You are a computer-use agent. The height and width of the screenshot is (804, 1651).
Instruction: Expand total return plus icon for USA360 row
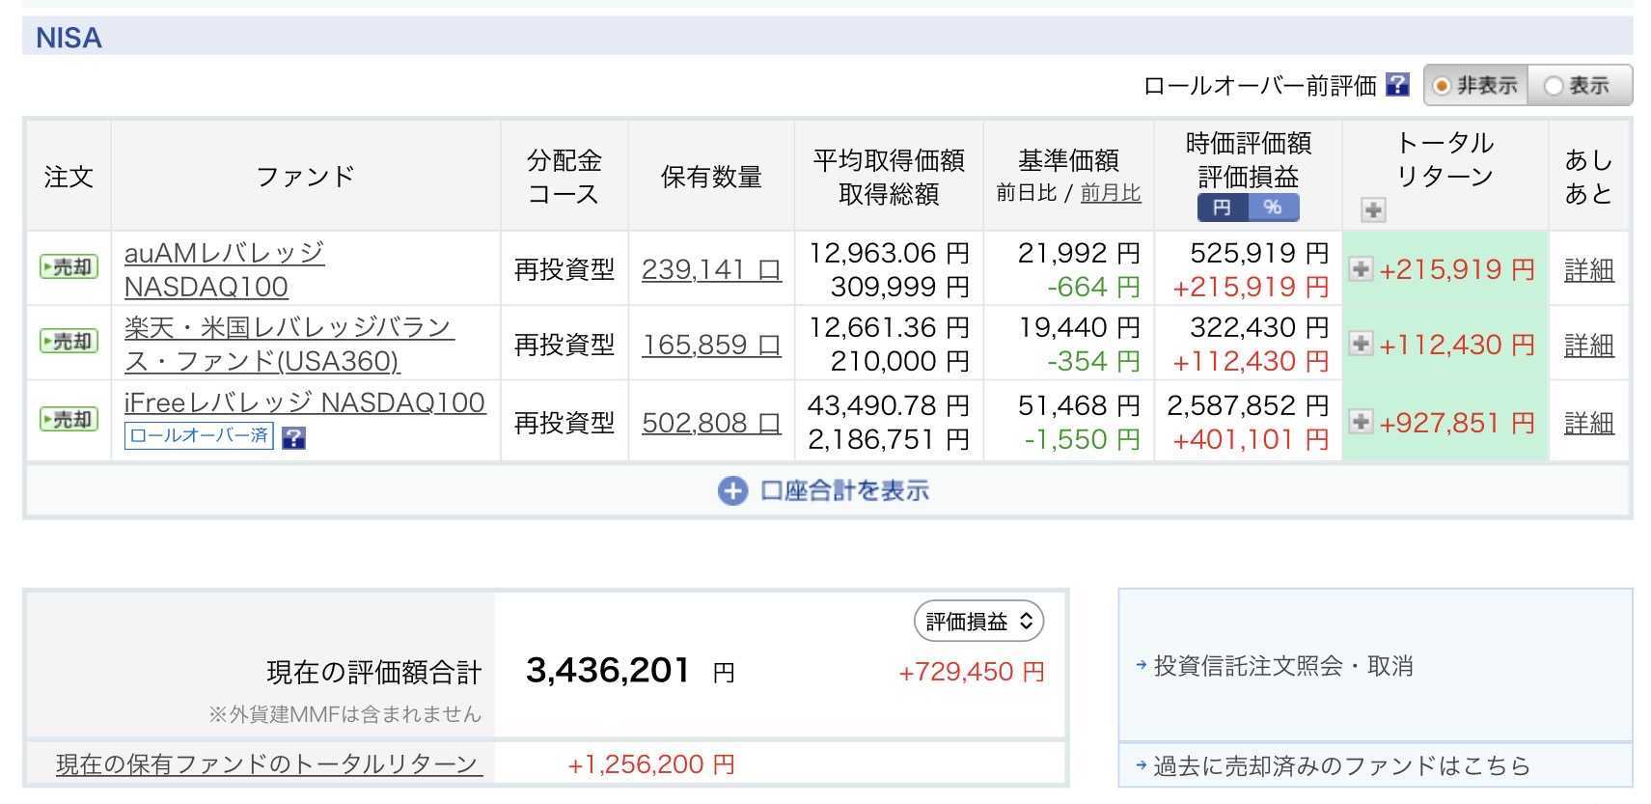point(1360,344)
